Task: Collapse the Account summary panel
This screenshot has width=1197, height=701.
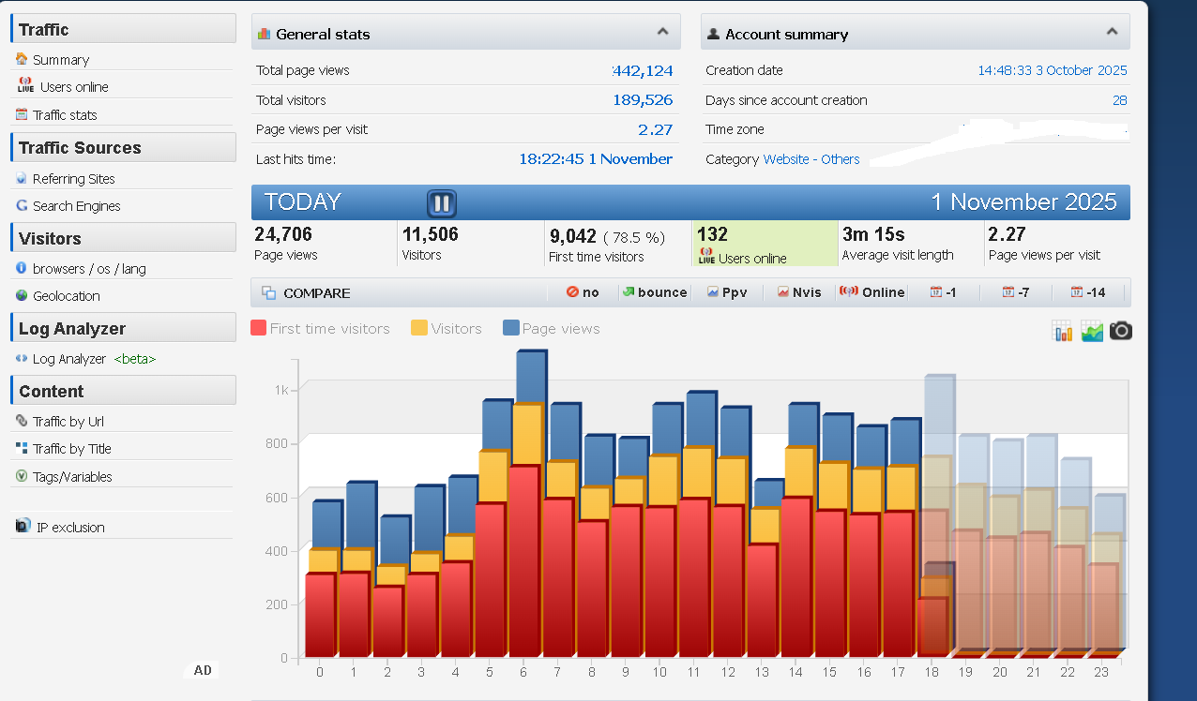Action: 1112,32
